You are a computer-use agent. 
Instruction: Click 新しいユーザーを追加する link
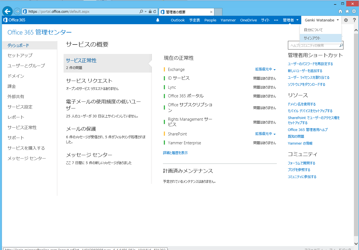coord(305,71)
